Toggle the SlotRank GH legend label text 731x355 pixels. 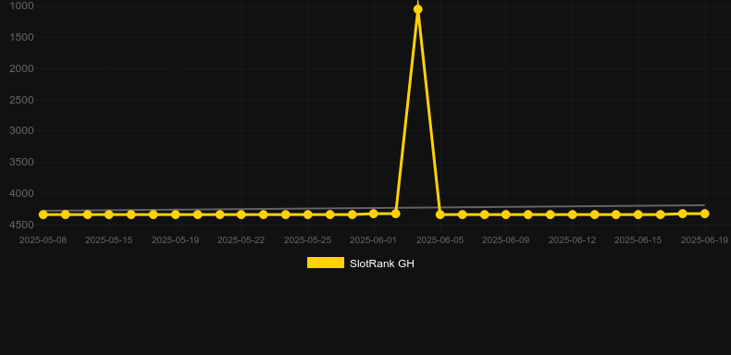[x=382, y=263]
